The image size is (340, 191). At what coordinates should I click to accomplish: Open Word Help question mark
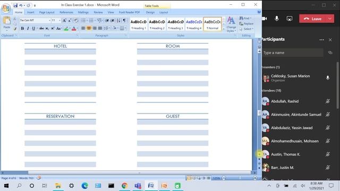point(259,12)
